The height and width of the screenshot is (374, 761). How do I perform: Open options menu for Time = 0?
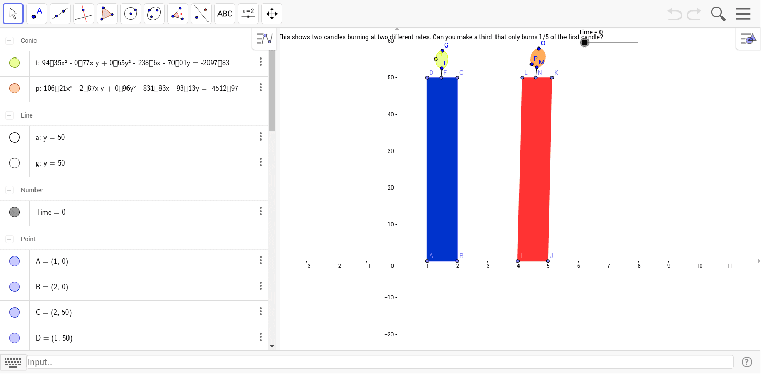261,211
